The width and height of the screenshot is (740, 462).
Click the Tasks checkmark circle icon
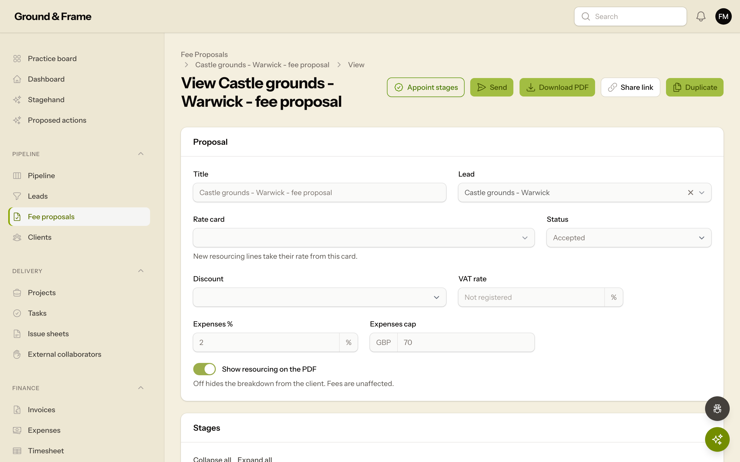(17, 313)
